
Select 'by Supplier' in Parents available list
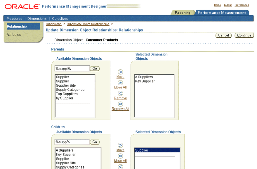[75, 98]
